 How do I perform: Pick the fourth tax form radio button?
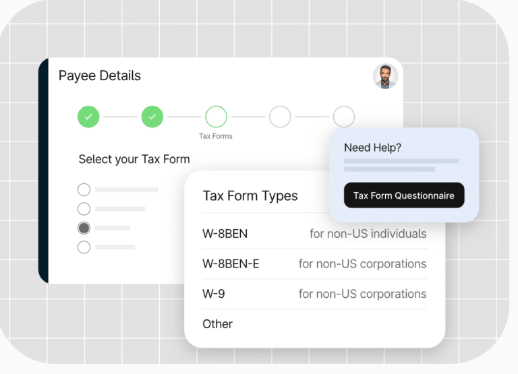84,247
